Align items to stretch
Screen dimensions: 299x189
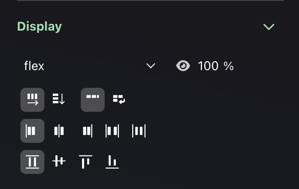click(x=32, y=162)
